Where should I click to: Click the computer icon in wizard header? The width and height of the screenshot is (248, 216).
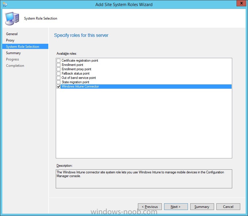tap(12, 18)
